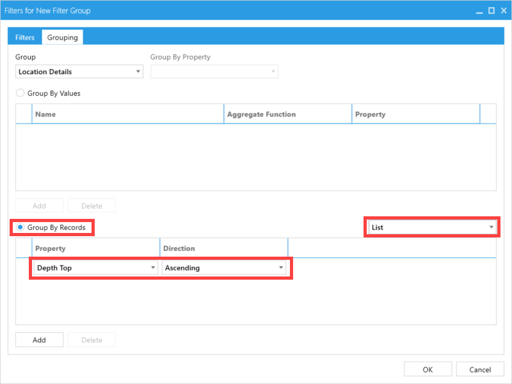Open the Depth Top property dropdown
512x384 pixels.
[x=95, y=268]
